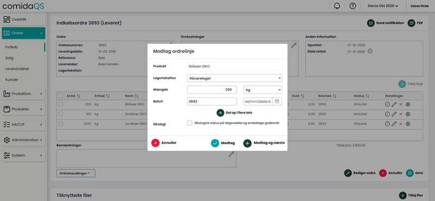Click the Send notifikation envelope icon

coord(371,23)
